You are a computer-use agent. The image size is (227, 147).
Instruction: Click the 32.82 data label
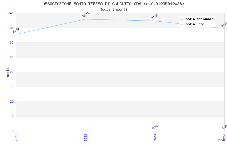coord(16,30)
